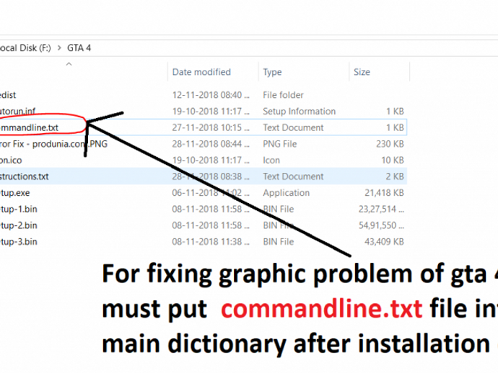Viewport: 498px width, 373px height.
Task: Expand breadcrumb chevron before GTA 4
Action: tap(59, 48)
